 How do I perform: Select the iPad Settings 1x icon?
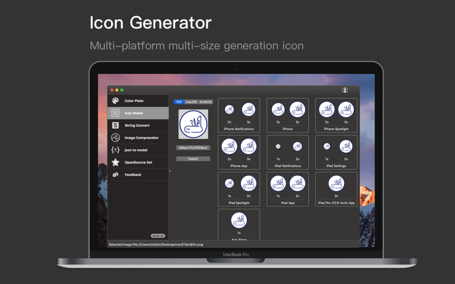click(326, 147)
